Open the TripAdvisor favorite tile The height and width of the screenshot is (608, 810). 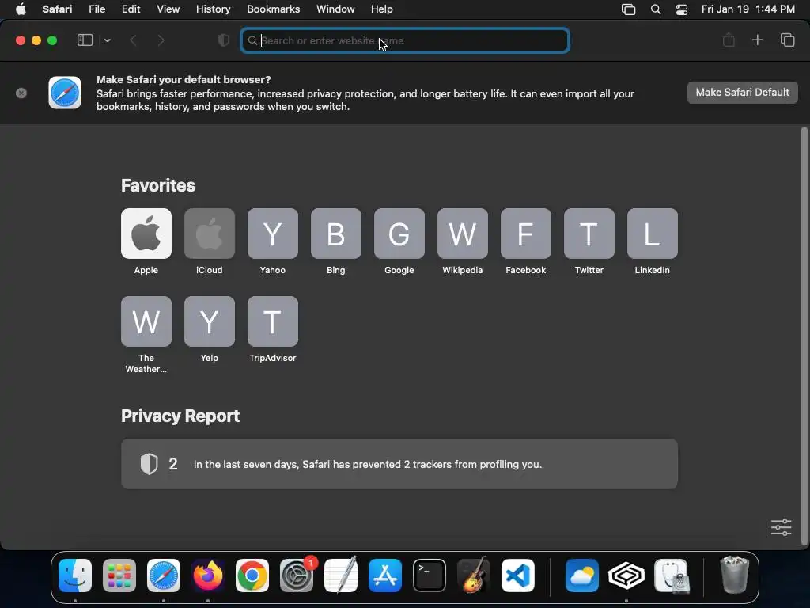click(x=273, y=321)
